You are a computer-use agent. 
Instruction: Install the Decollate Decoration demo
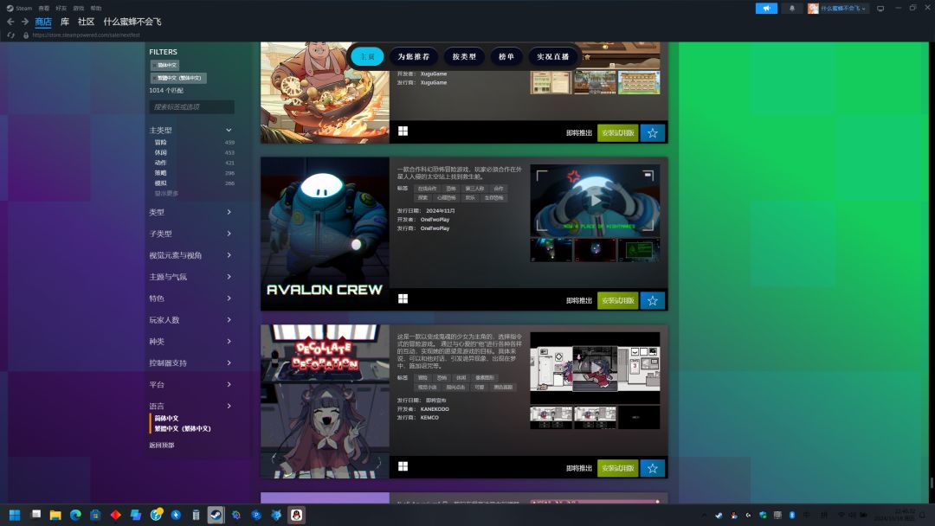tap(618, 468)
